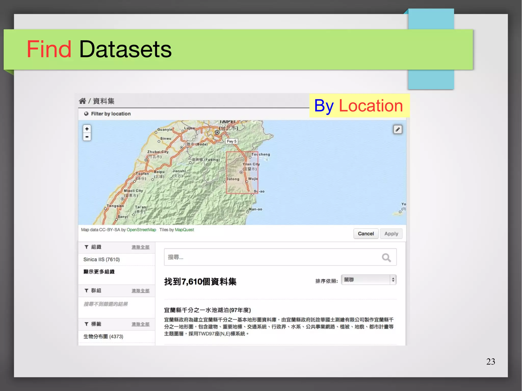Screen dimensions: 522x391
Task: Click the 找到7,610個資料集 results heading
Action: 200,282
